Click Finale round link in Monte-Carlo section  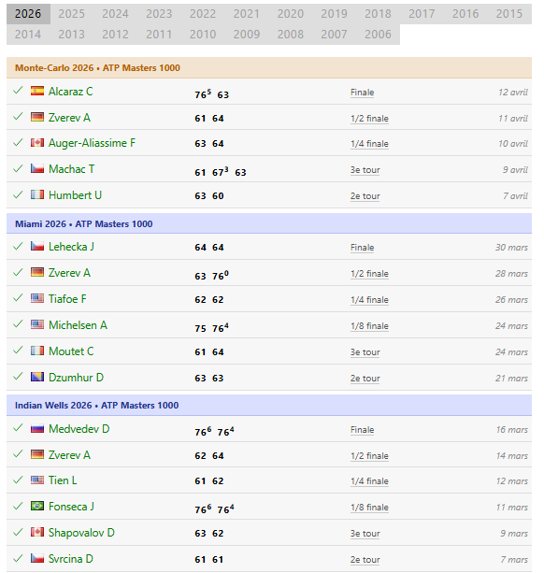click(x=362, y=93)
